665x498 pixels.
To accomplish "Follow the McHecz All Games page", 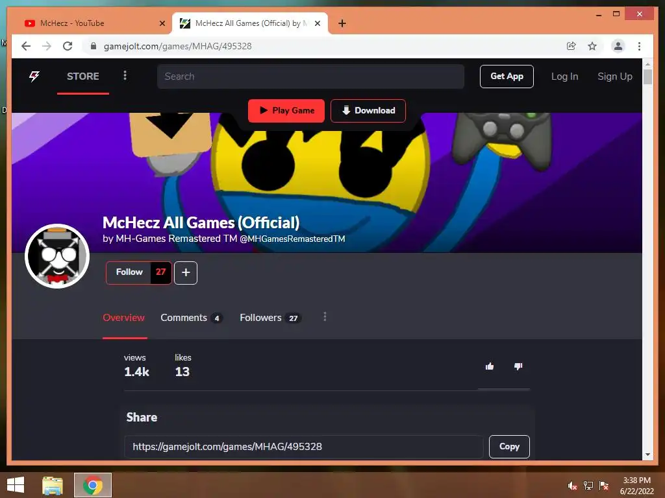I will click(x=129, y=272).
